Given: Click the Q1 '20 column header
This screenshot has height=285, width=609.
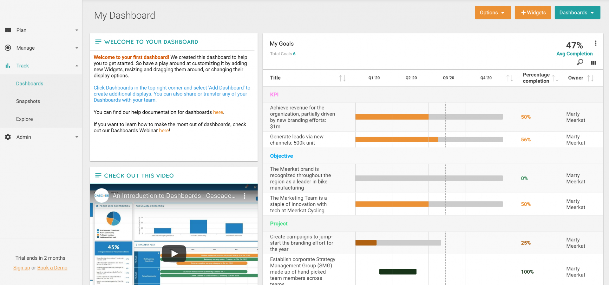Looking at the screenshot, I should click(x=374, y=78).
